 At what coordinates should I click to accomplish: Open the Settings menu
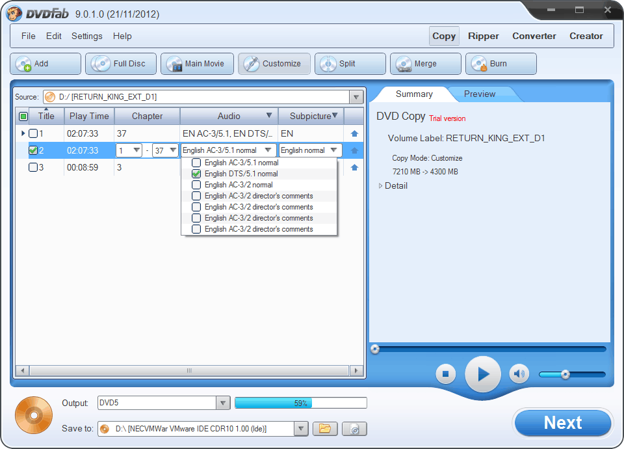point(86,36)
